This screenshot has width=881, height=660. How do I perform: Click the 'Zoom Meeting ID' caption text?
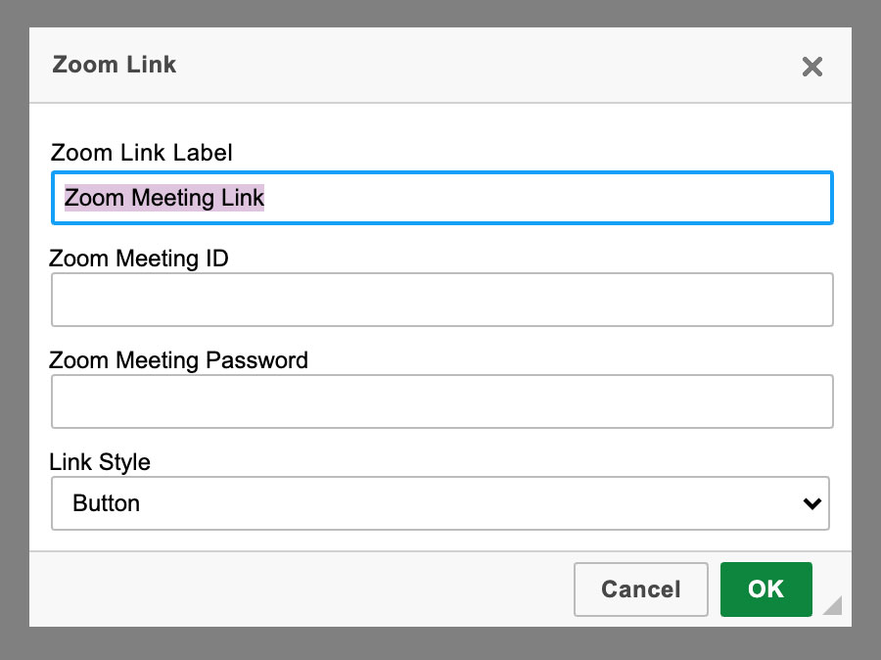138,259
